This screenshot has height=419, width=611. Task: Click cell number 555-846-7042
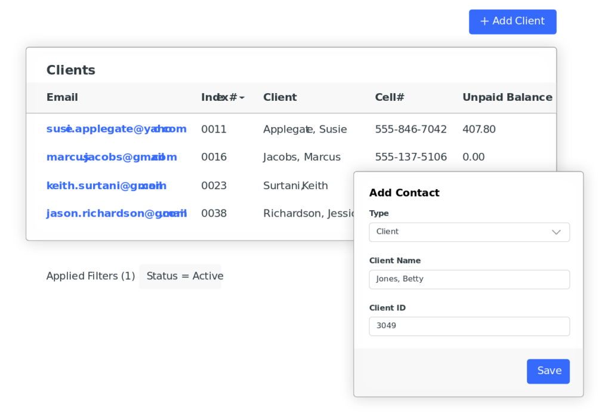coord(411,130)
